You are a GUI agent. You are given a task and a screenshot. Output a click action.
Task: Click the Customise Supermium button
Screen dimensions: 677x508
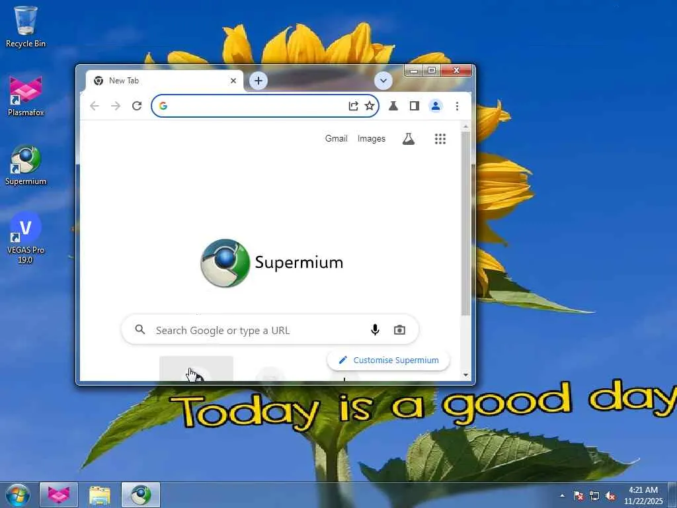[388, 360]
